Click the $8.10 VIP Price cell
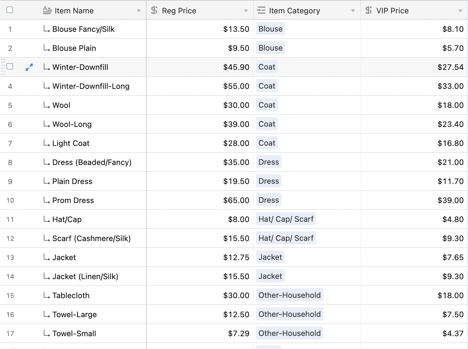Screen dimensions: 468x349 pyautogui.click(x=414, y=29)
